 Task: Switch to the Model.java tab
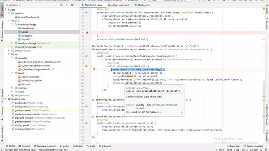(x=143, y=5)
